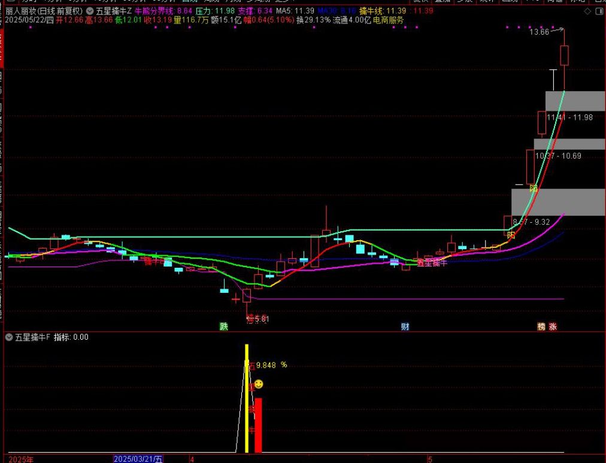Click the blue 财 marker icon
The height and width of the screenshot is (463, 606).
(x=405, y=326)
